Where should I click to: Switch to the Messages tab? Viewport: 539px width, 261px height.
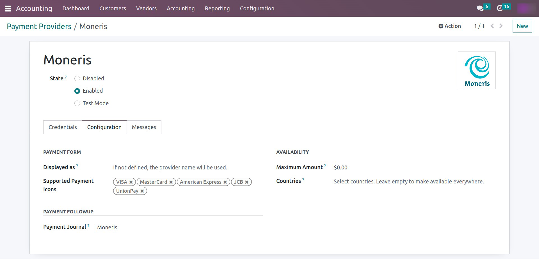point(144,127)
